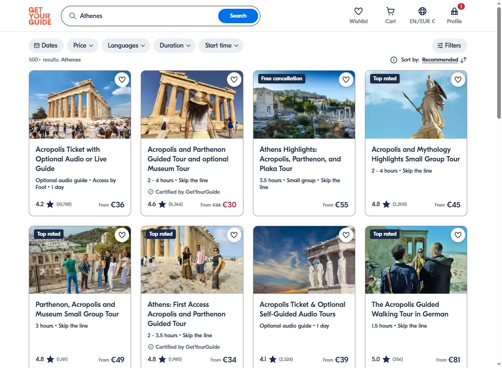Click the 500+ results: Athens text

(x=55, y=60)
